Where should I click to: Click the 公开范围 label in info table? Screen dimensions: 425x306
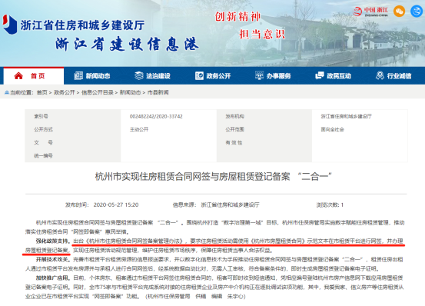[234, 130]
